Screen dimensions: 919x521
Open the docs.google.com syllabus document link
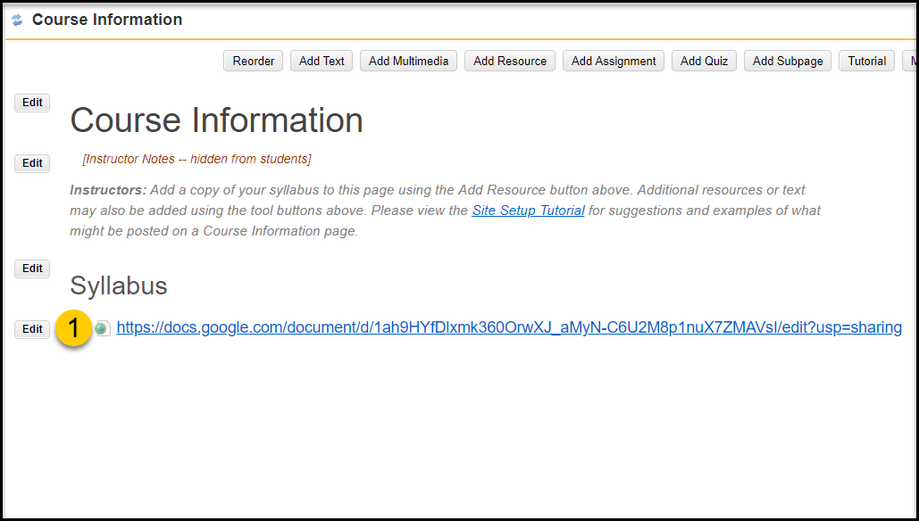(x=509, y=327)
